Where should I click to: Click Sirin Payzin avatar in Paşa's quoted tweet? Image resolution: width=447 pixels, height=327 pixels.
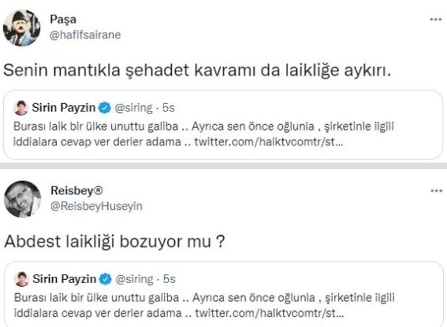pyautogui.click(x=21, y=107)
